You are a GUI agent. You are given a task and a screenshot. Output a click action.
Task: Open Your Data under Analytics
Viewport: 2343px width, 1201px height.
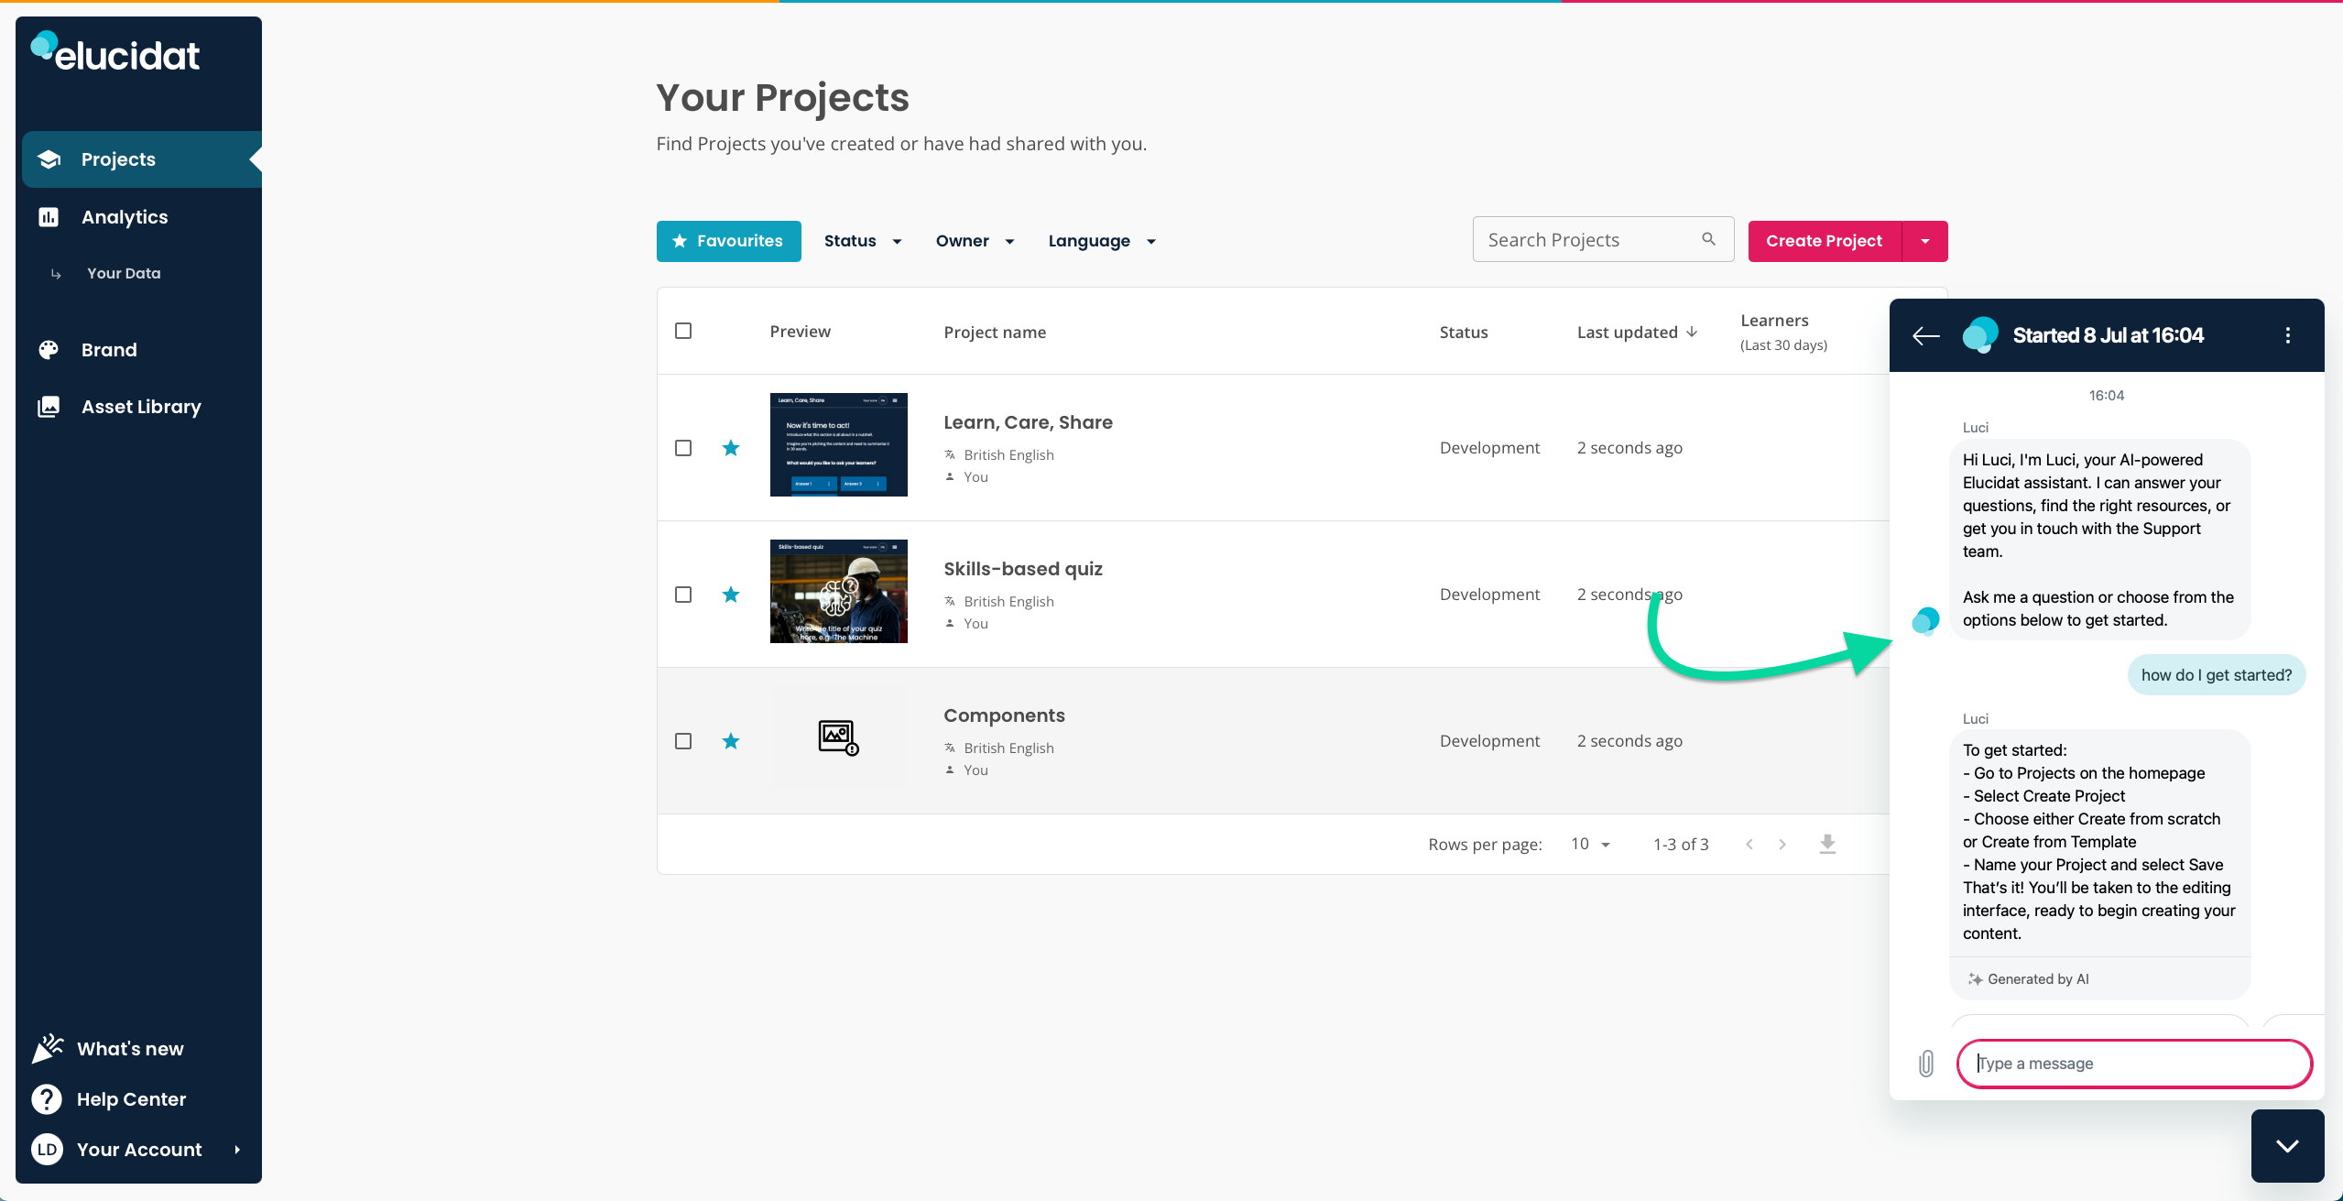point(123,272)
